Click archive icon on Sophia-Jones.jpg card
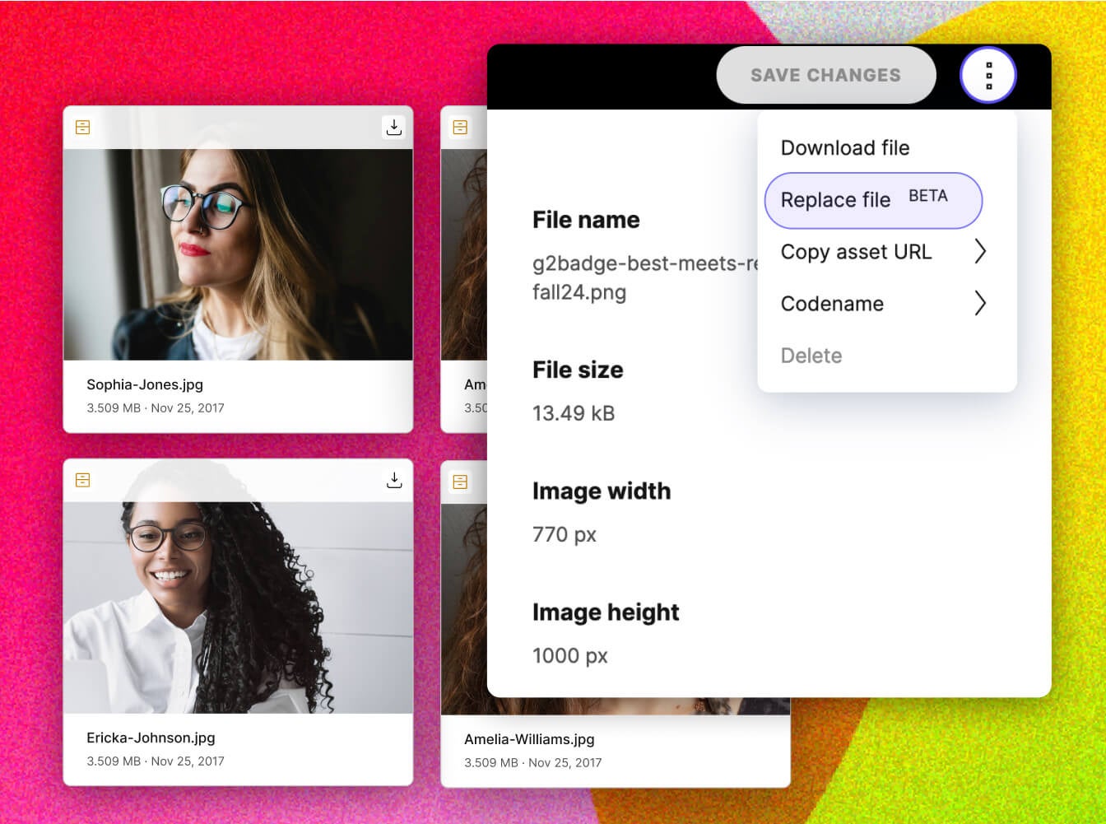Viewport: 1106px width, 824px height. pyautogui.click(x=82, y=127)
